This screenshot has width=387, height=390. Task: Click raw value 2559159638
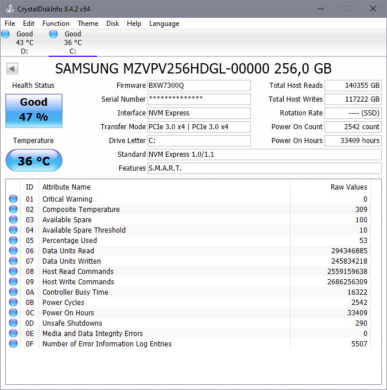[x=347, y=271]
